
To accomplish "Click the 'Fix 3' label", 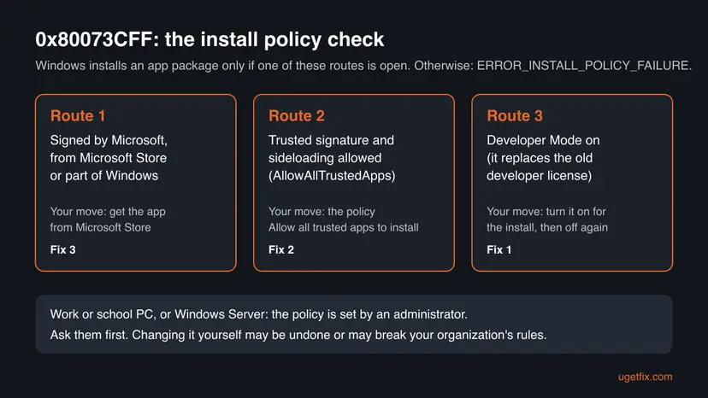I will [62, 249].
